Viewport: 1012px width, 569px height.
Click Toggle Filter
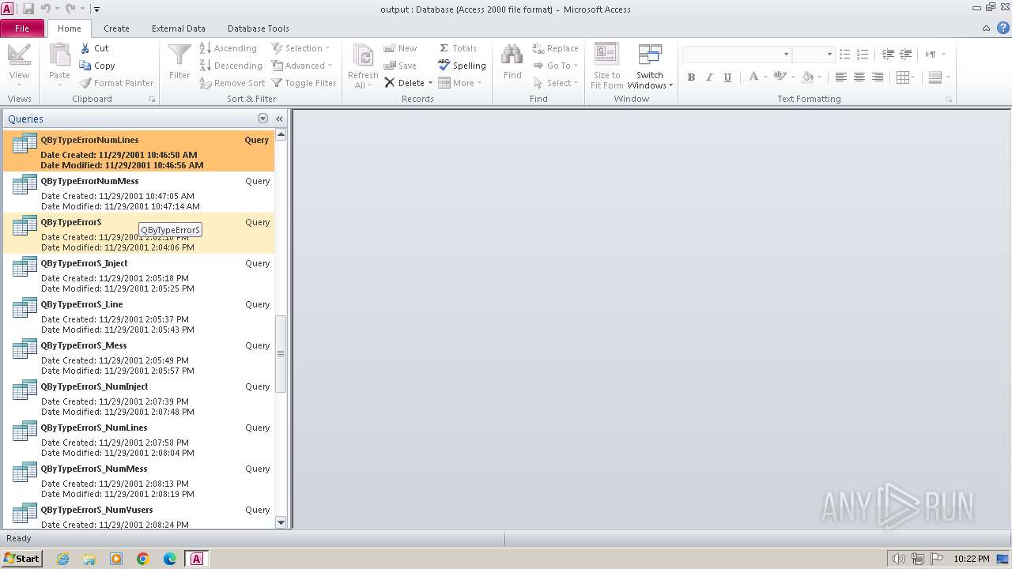click(304, 83)
